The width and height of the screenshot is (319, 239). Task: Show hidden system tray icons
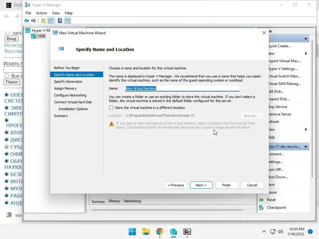click(x=264, y=232)
